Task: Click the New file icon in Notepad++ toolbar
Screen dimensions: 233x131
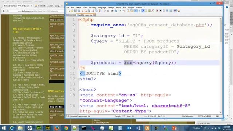Action: [x=69, y=11]
